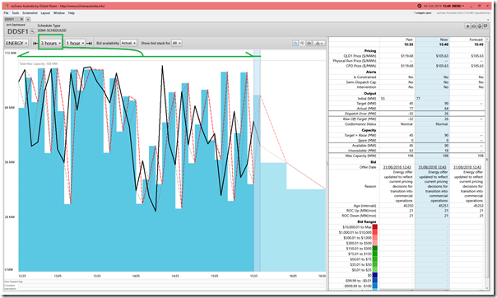Click the data table vertical scrollbar
The width and height of the screenshot is (497, 298).
click(487, 159)
